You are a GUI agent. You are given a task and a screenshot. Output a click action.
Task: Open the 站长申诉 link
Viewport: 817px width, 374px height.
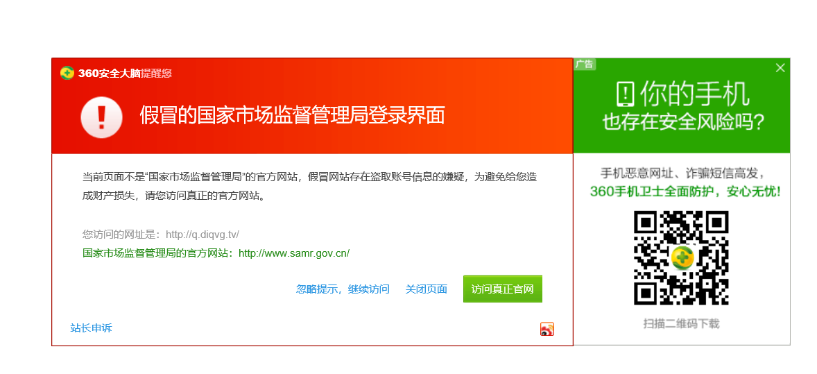(91, 328)
